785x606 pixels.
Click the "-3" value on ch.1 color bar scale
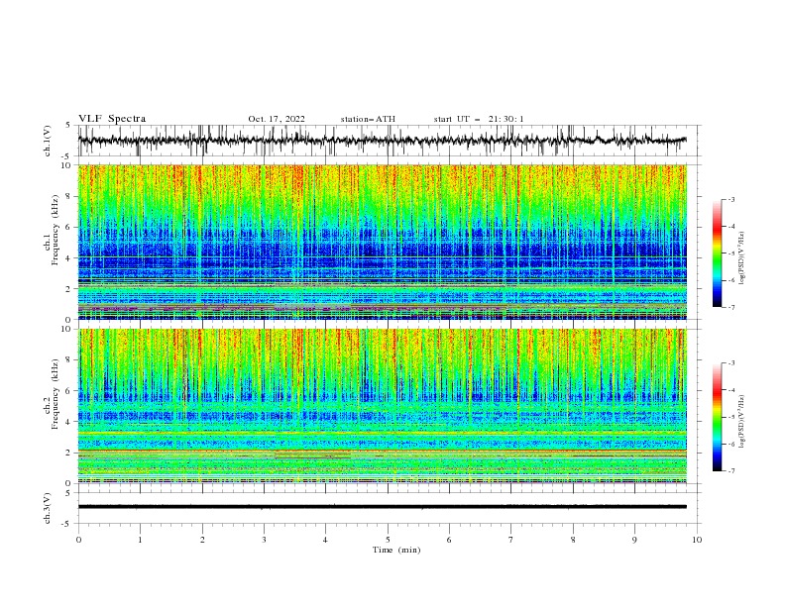(731, 199)
